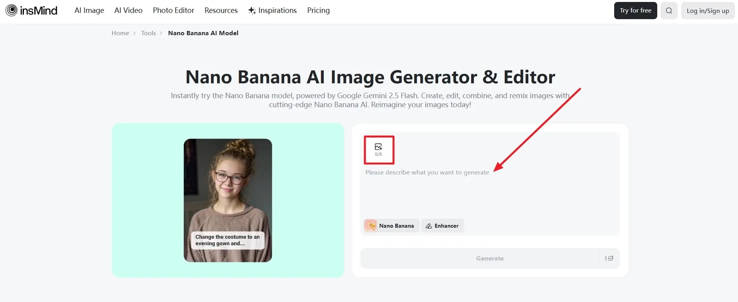The width and height of the screenshot is (738, 302).
Task: Open the search magnifier icon
Action: [669, 11]
